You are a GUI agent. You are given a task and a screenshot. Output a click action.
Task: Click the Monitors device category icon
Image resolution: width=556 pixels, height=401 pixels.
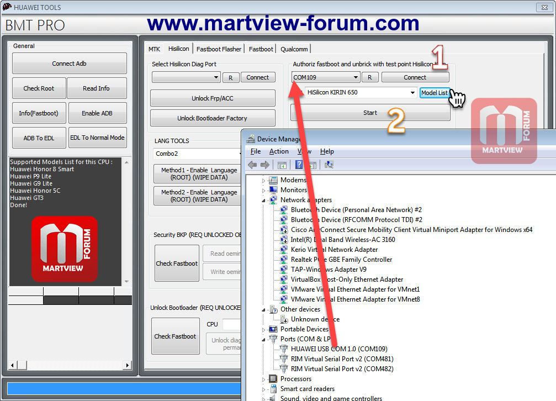273,190
